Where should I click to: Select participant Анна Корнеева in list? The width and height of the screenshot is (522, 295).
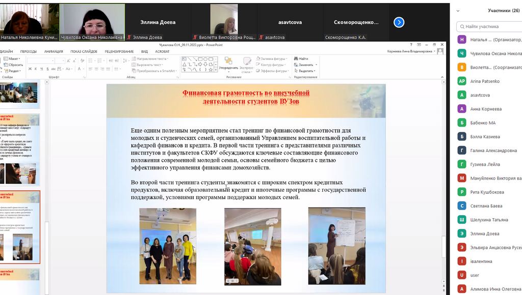(489, 109)
